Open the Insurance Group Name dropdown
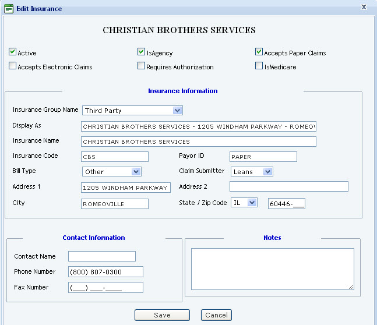The height and width of the screenshot is (325, 377). pyautogui.click(x=132, y=111)
